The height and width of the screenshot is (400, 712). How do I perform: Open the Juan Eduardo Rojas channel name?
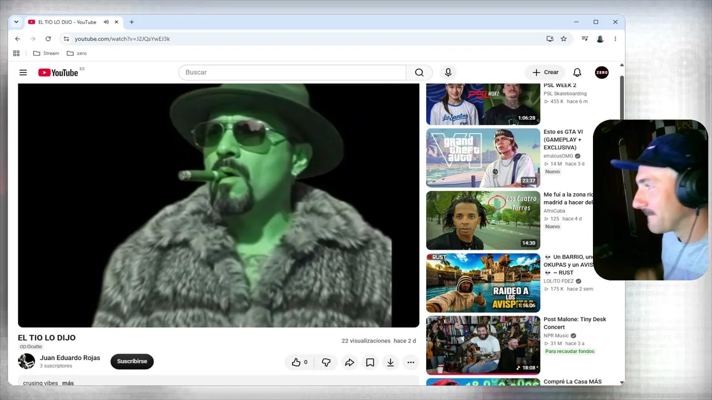(x=70, y=358)
